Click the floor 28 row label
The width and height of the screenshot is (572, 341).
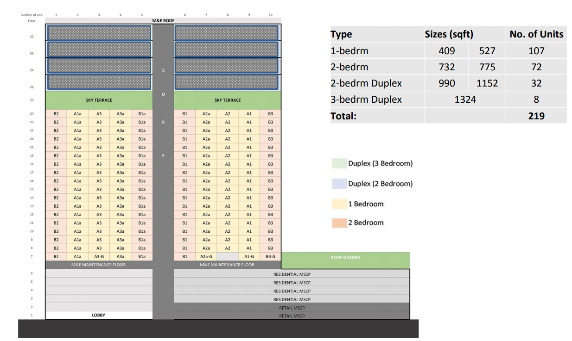click(32, 70)
